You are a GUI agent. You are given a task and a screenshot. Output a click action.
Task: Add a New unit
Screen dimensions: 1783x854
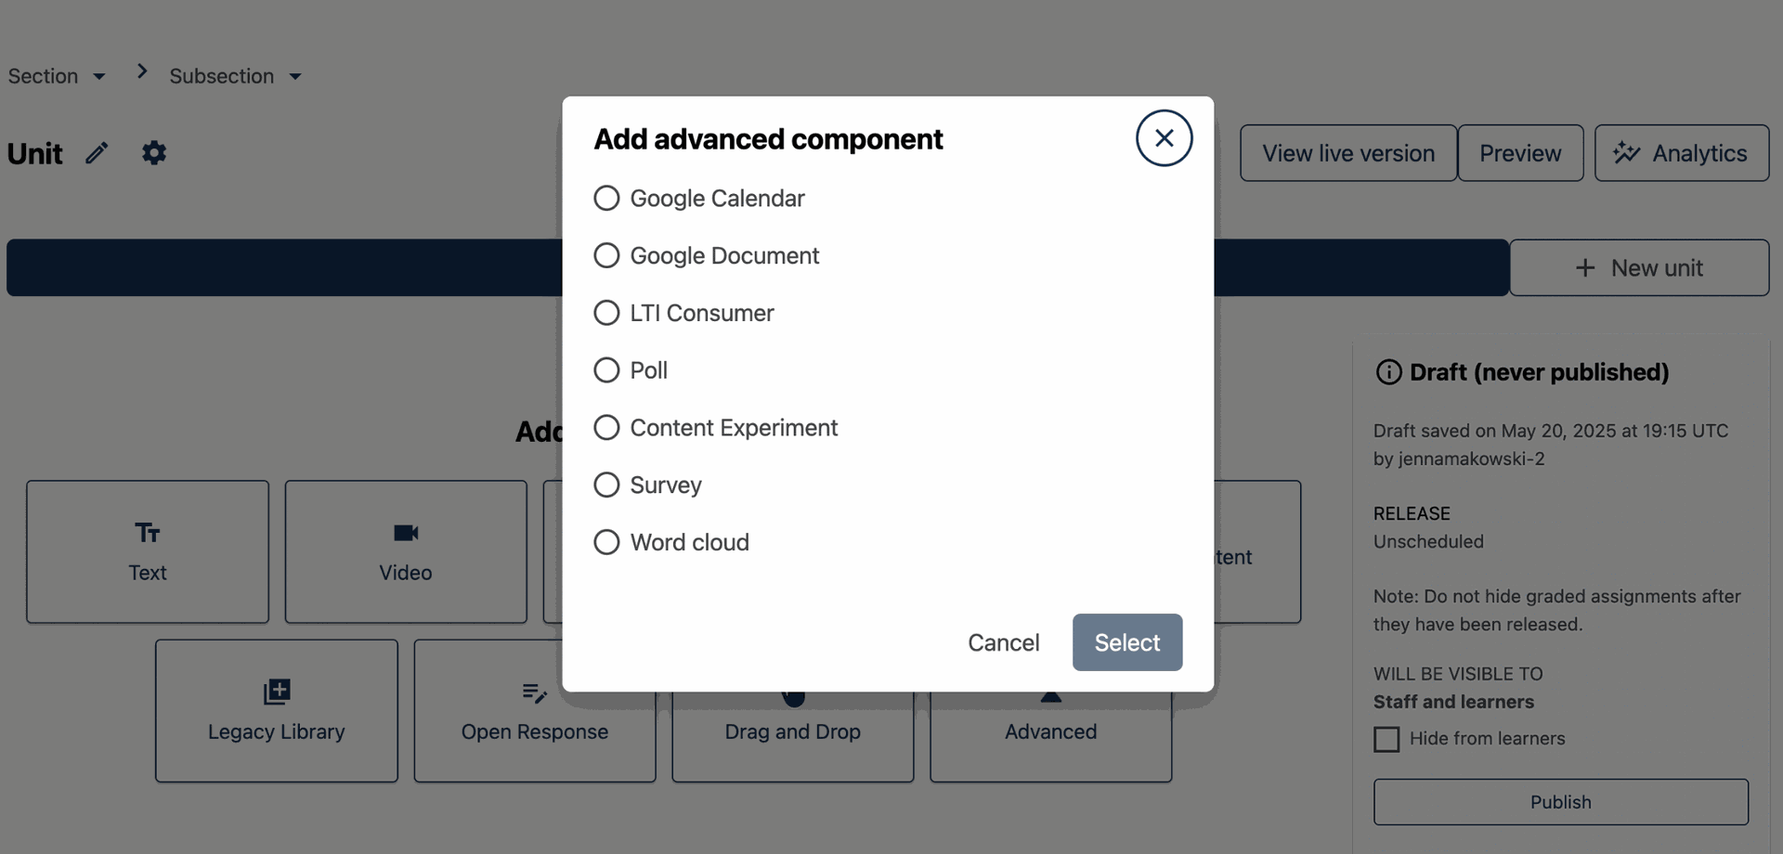[x=1639, y=268]
